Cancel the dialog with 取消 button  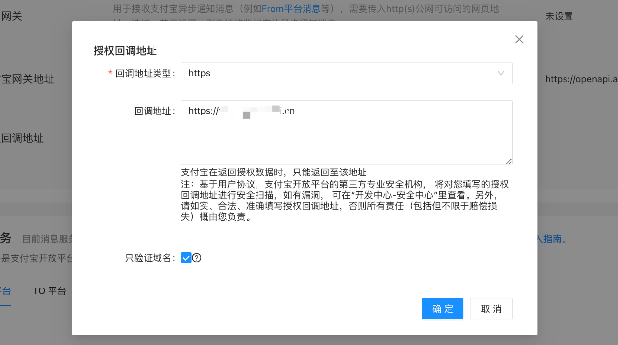click(x=491, y=309)
